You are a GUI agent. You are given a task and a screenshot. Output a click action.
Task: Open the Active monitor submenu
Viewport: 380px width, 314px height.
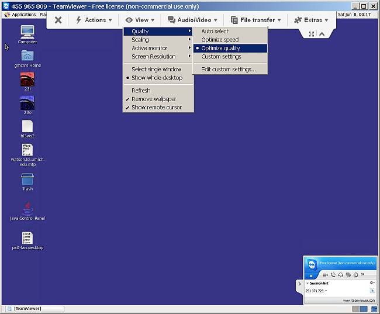coord(158,48)
